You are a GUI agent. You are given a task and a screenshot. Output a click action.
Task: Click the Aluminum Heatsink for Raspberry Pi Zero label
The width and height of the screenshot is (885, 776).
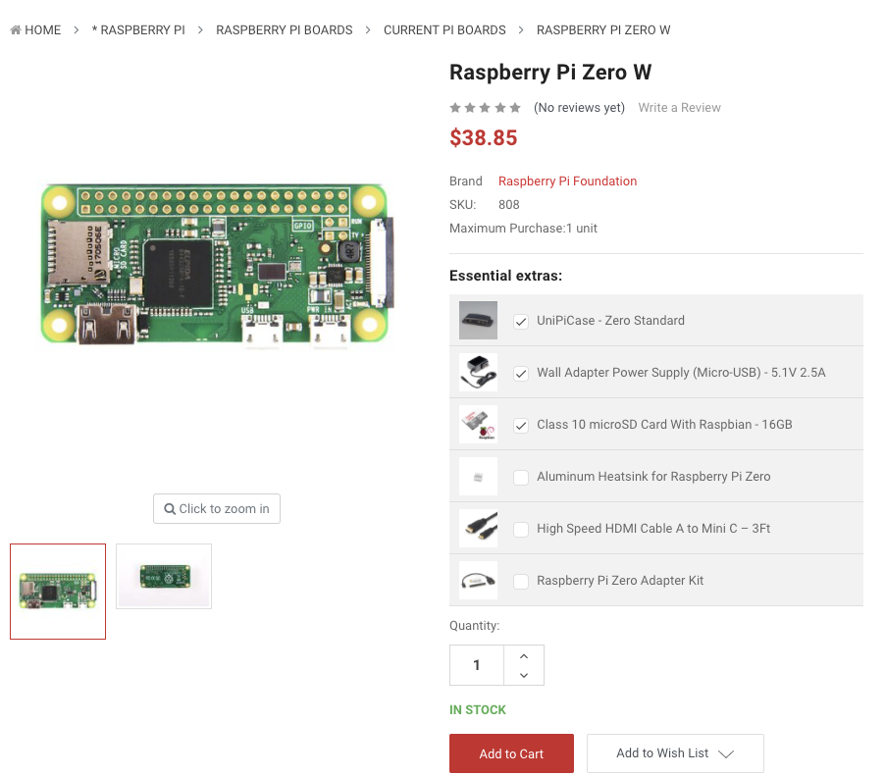tap(653, 477)
